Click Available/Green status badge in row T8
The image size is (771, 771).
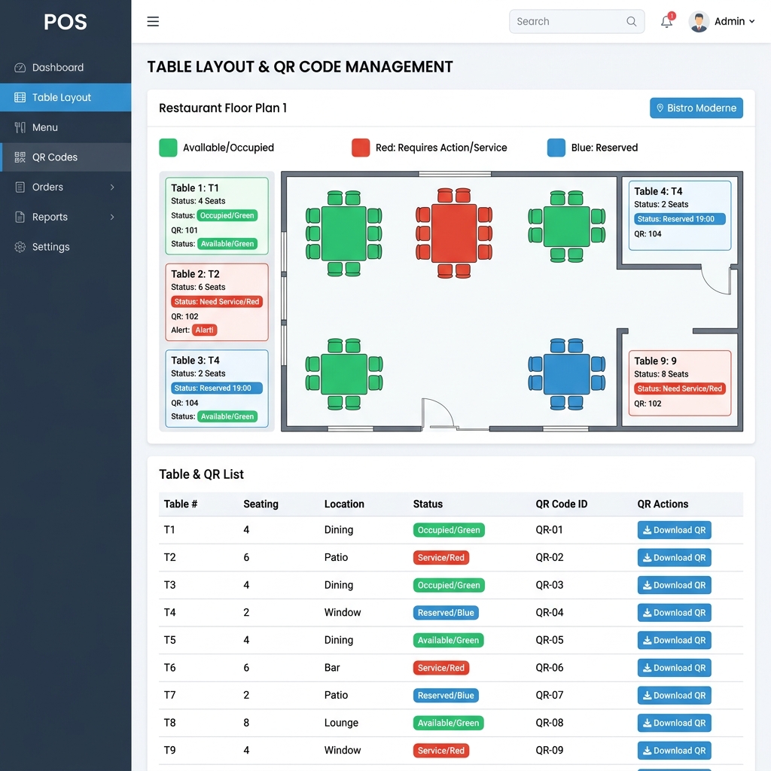449,723
